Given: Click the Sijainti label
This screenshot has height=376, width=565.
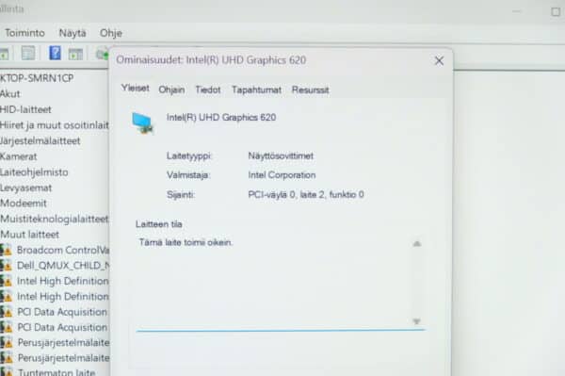Looking at the screenshot, I should coord(181,195).
